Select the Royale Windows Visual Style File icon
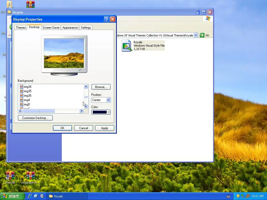Viewport: 267px width, 200px height. [x=127, y=46]
